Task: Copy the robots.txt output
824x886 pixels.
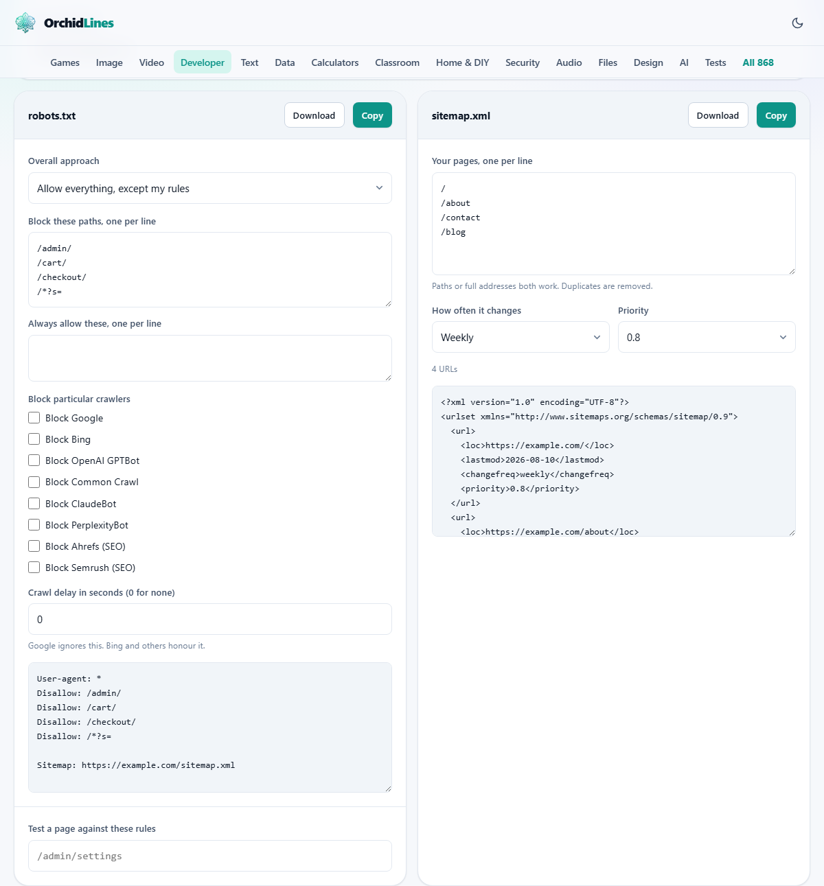Action: (372, 115)
